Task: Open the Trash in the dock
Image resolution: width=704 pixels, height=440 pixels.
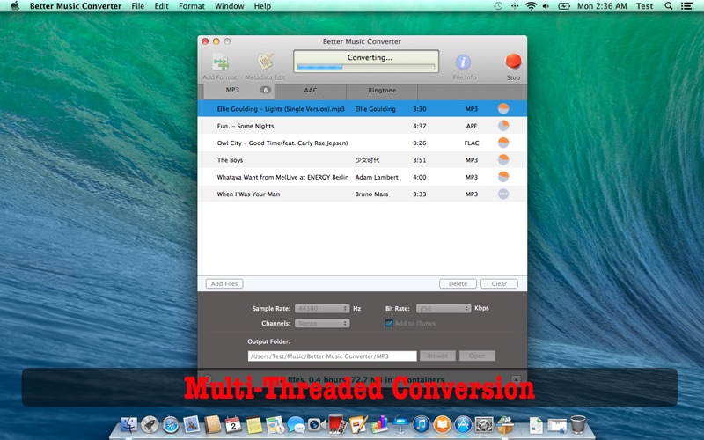Action: click(578, 424)
